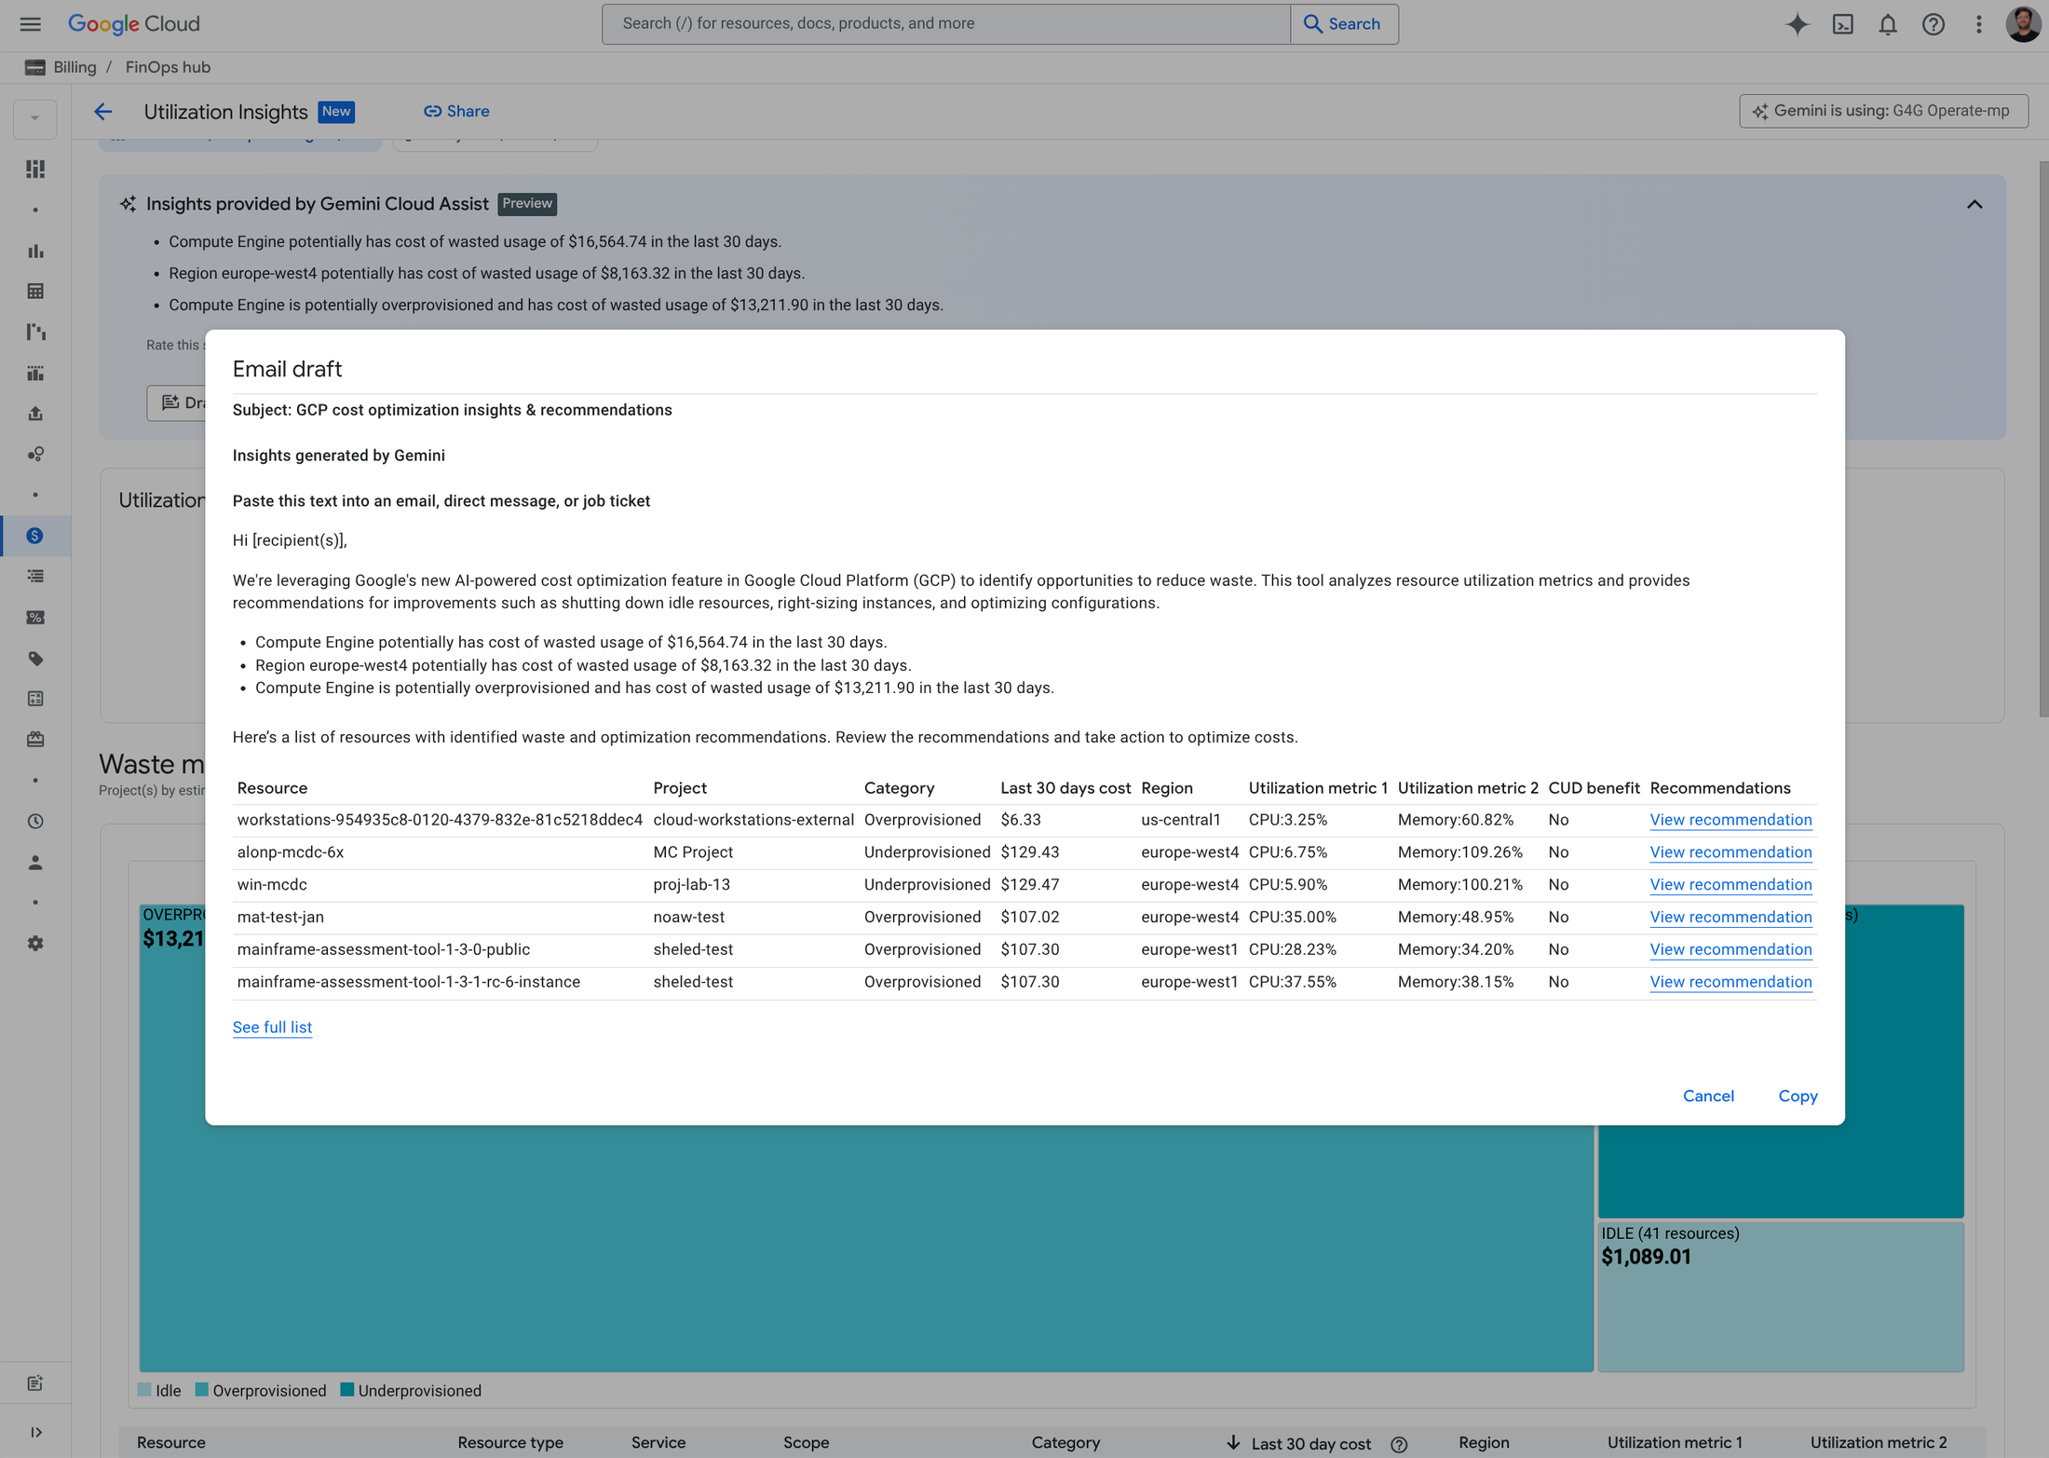Select the cloud-workstations-external project cell
This screenshot has height=1458, width=2049.
[753, 820]
